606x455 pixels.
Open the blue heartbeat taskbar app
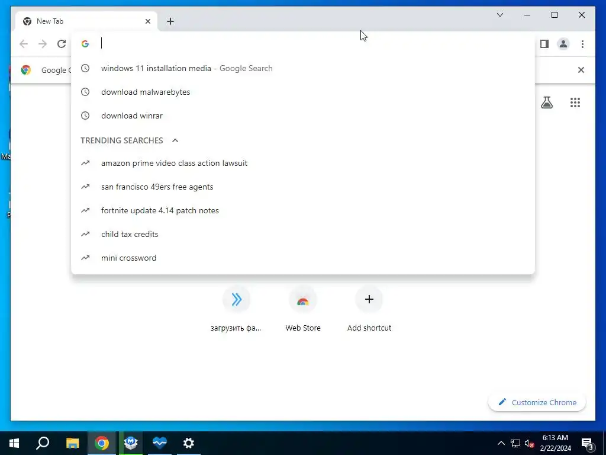pyautogui.click(x=160, y=443)
